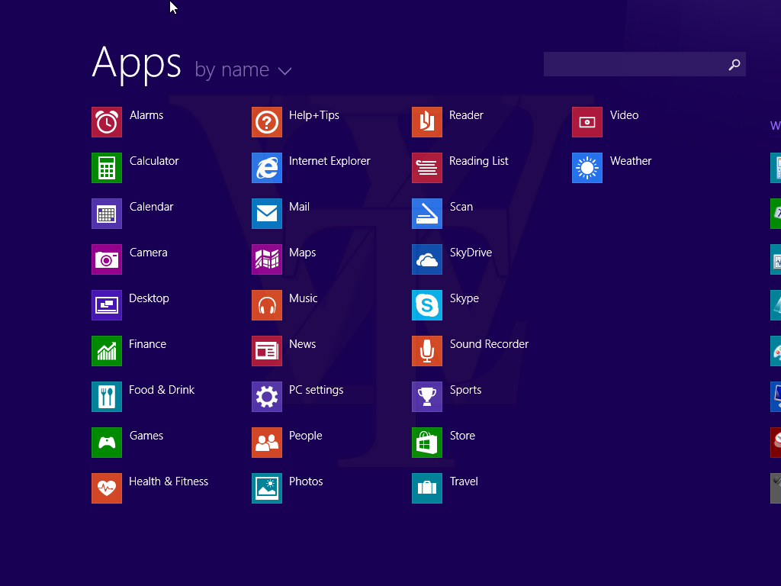Click the chevron next to 'by name'
Image resolution: width=781 pixels, height=586 pixels.
[x=285, y=71]
